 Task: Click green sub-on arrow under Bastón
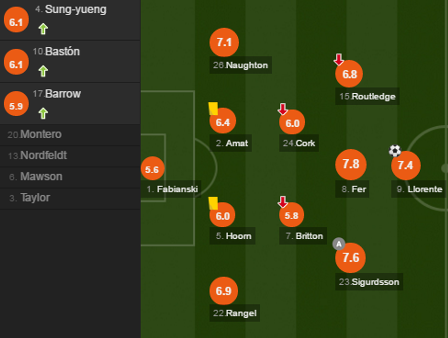pos(43,71)
